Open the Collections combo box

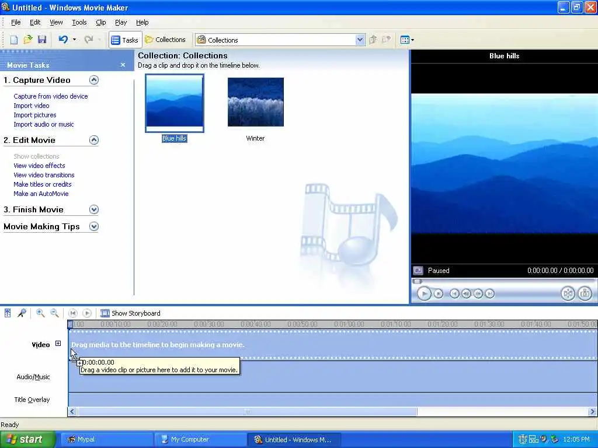pos(280,40)
